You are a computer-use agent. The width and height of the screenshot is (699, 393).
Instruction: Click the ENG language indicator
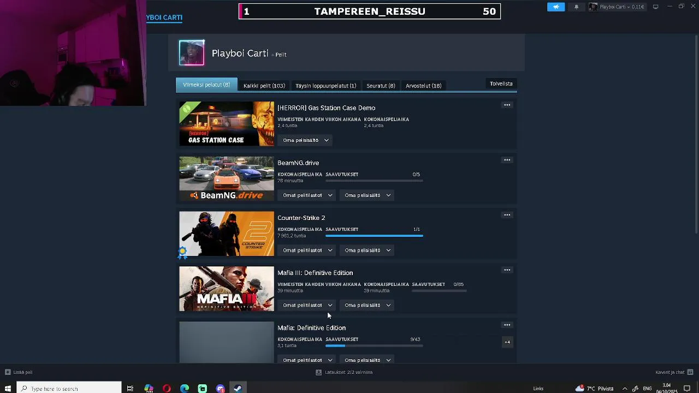pos(647,389)
